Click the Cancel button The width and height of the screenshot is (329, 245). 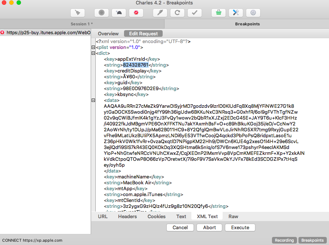click(x=180, y=228)
